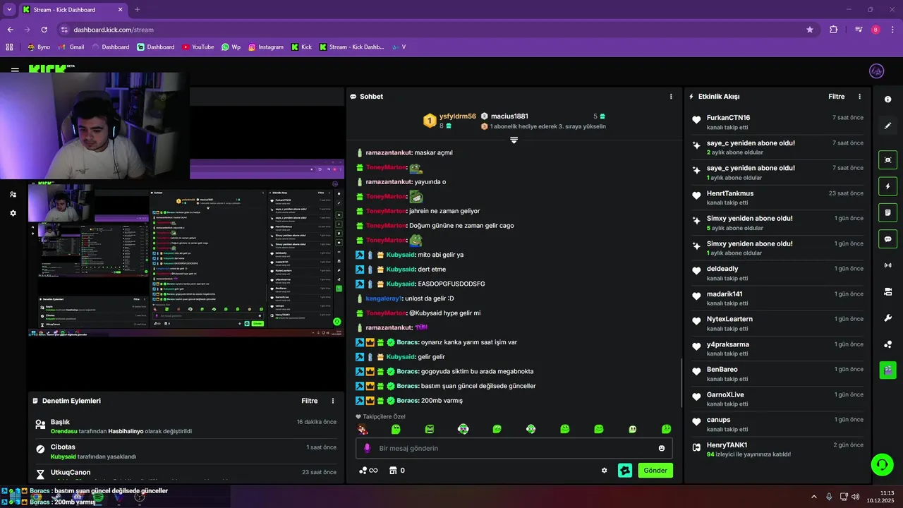Click kangaleray1 username in chat
Viewport: 903px width, 508px height.
pyautogui.click(x=384, y=298)
